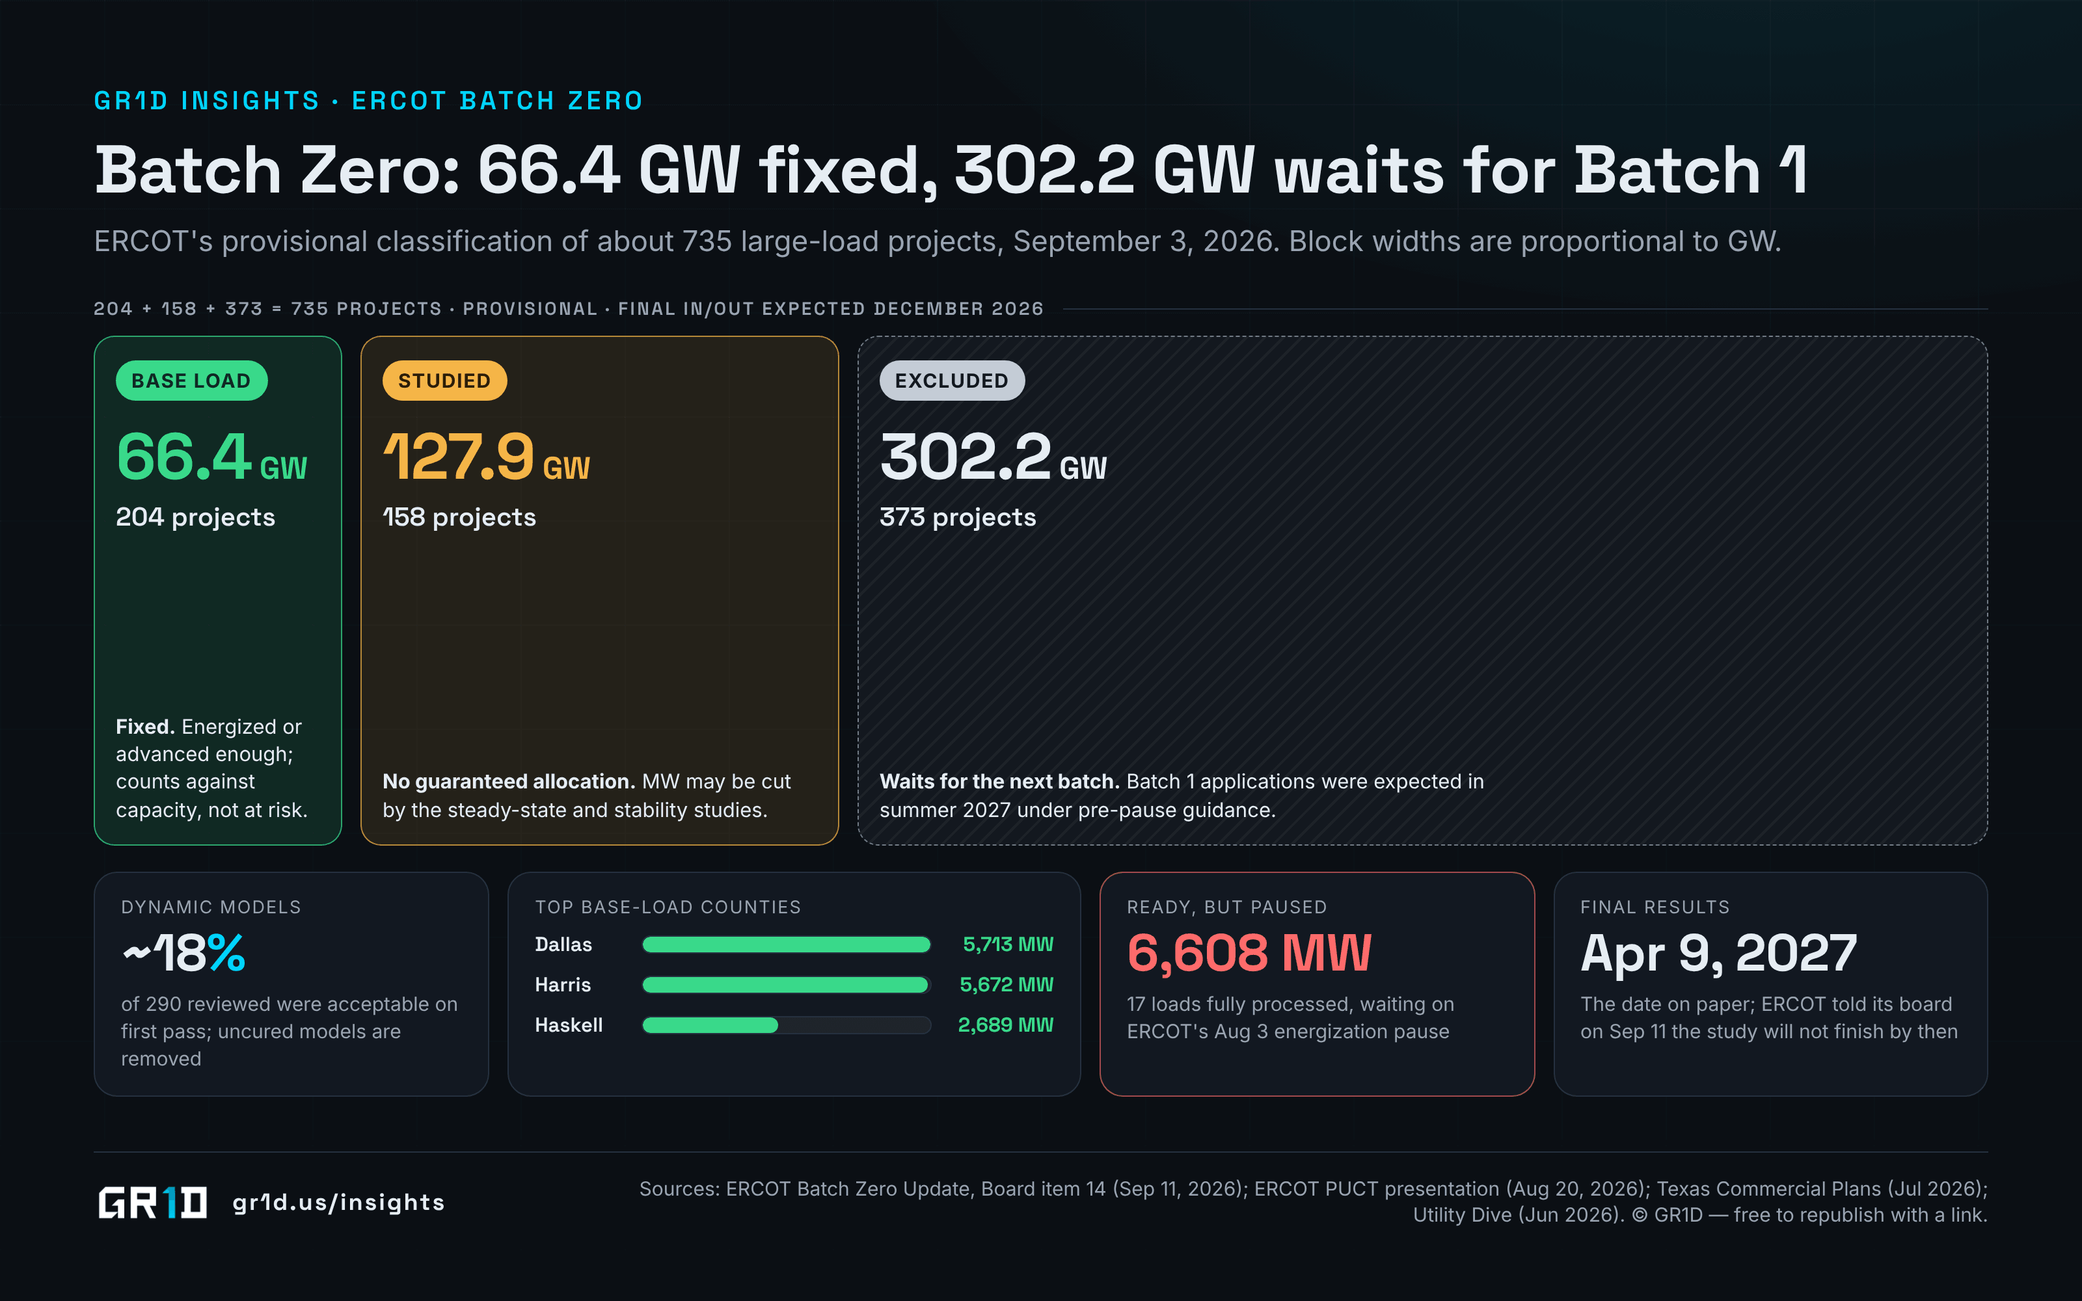Image resolution: width=2082 pixels, height=1301 pixels.
Task: Click the 'TOP BASE-LOAD COUNTIES' label
Action: 668,907
